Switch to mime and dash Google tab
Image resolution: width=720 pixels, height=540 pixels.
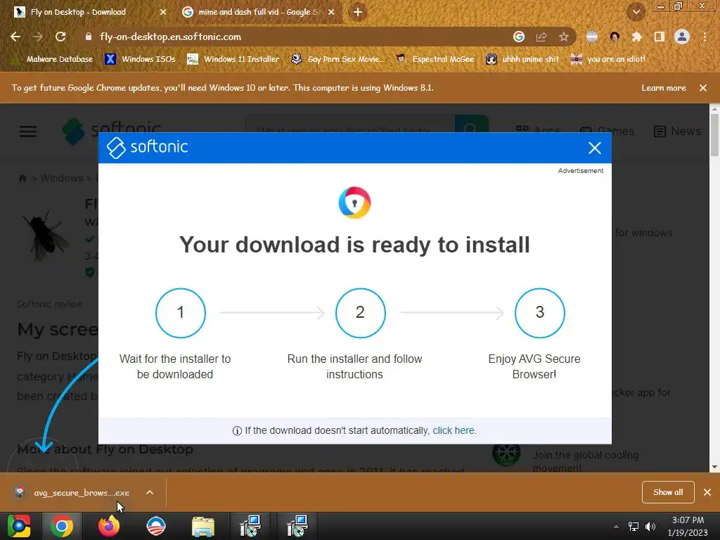[x=259, y=12]
